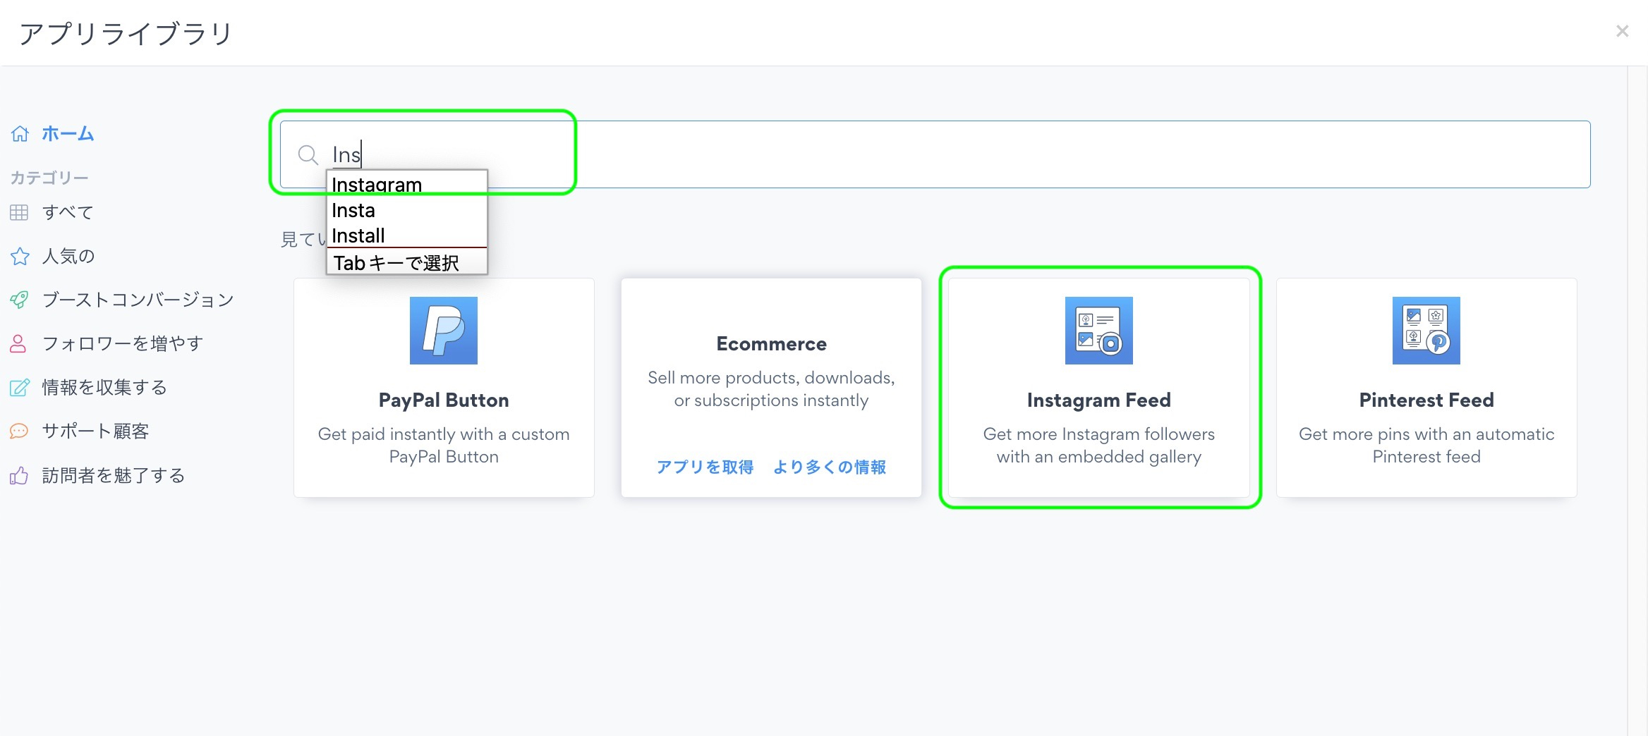Click the magnifier icon in the search box
The width and height of the screenshot is (1648, 736).
coord(308,155)
